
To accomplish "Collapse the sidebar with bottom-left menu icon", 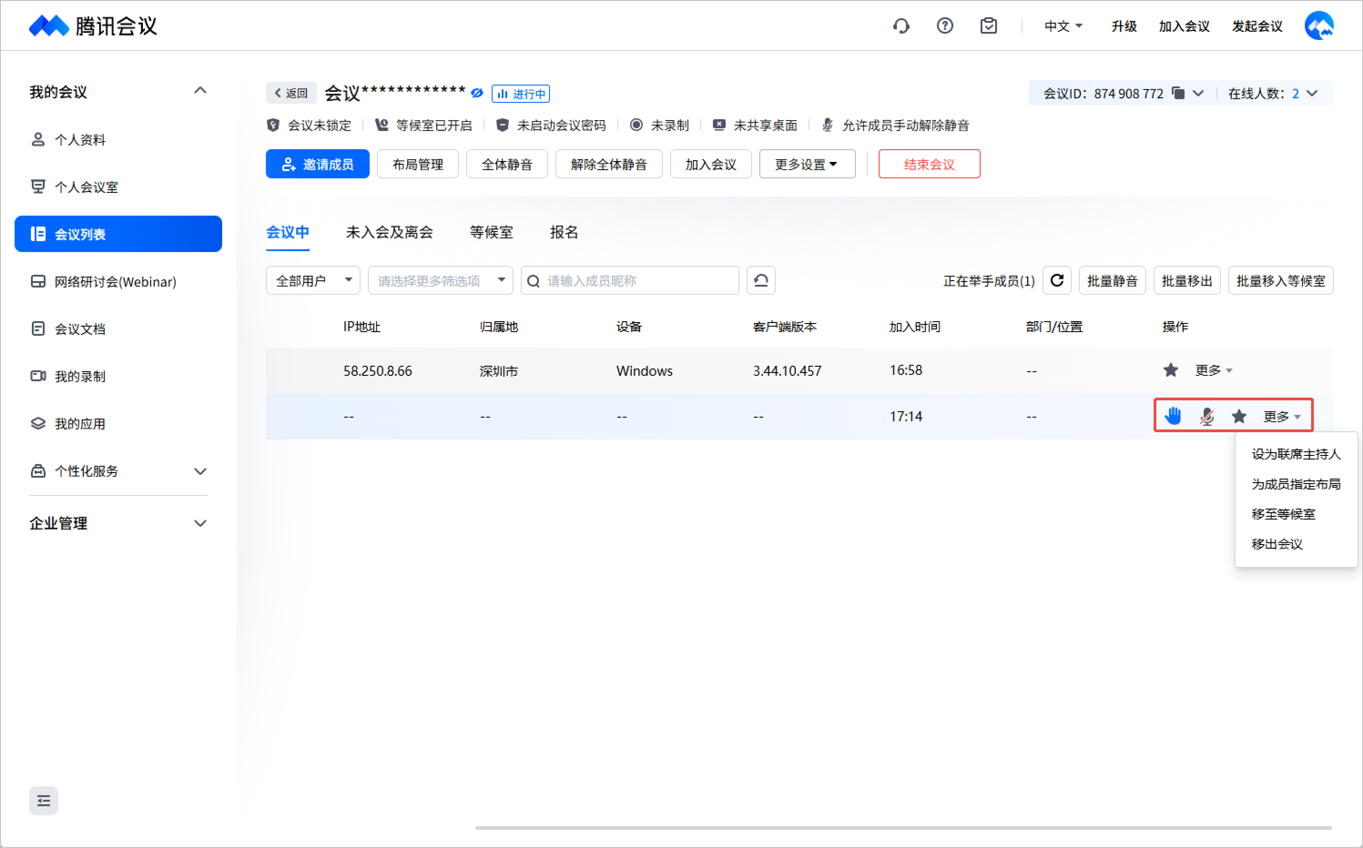I will pyautogui.click(x=44, y=800).
